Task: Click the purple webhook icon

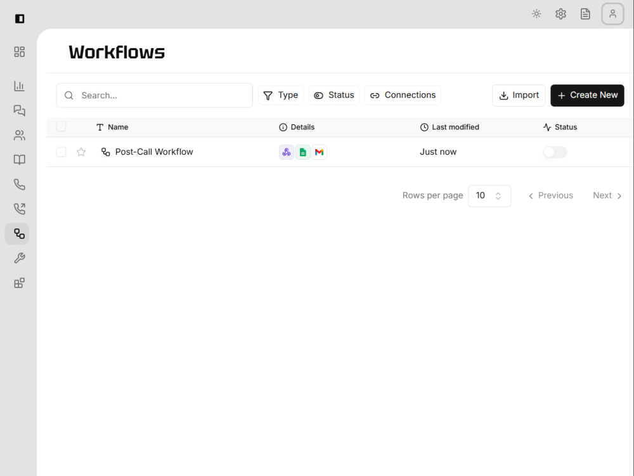Action: [287, 152]
